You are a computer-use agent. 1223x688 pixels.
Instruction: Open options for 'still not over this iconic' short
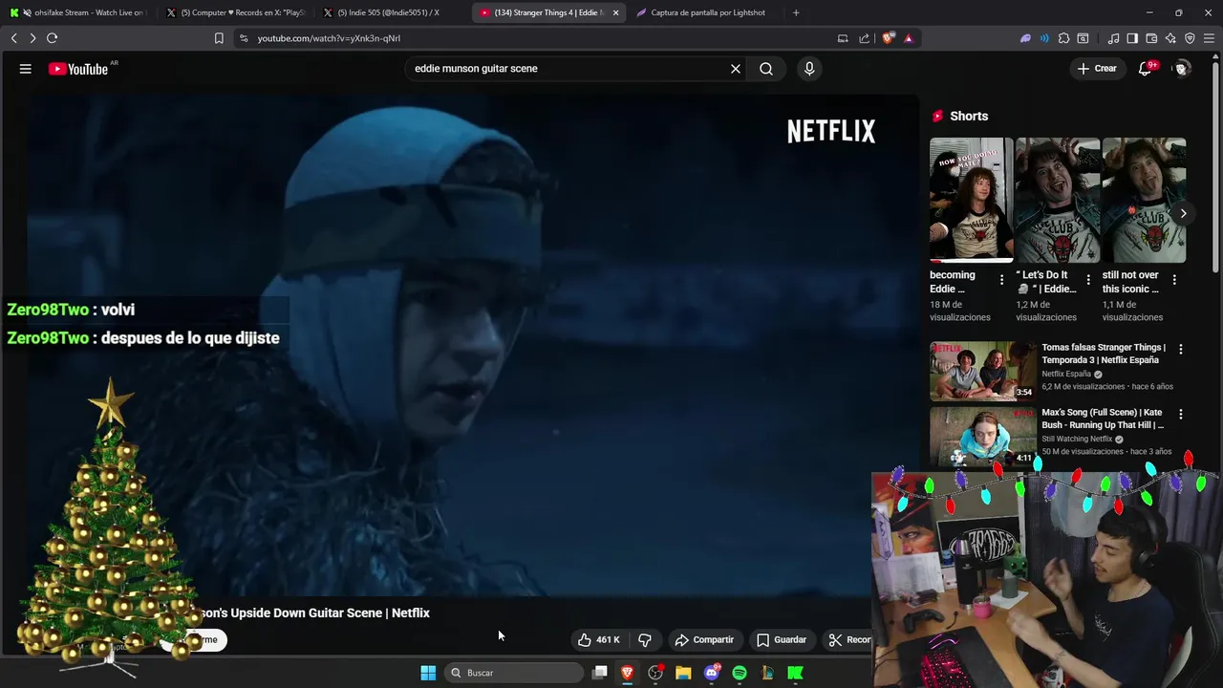point(1174,280)
